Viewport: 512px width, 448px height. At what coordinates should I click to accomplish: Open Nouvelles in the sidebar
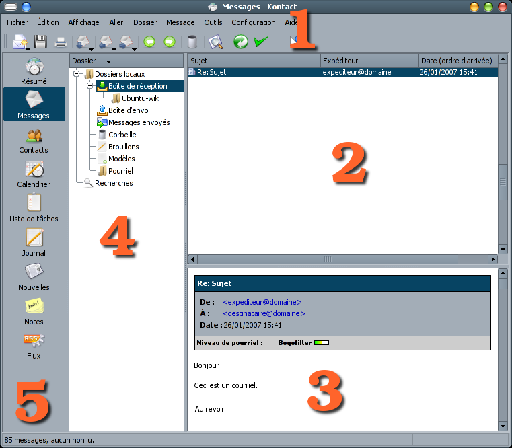tap(34, 277)
